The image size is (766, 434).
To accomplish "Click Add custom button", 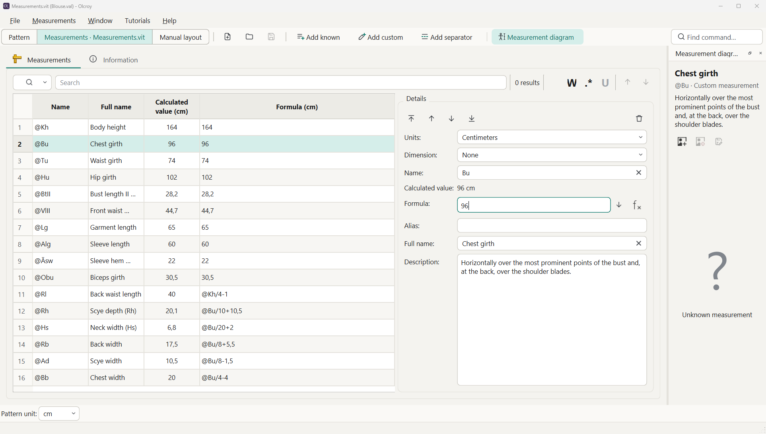I will pyautogui.click(x=381, y=37).
